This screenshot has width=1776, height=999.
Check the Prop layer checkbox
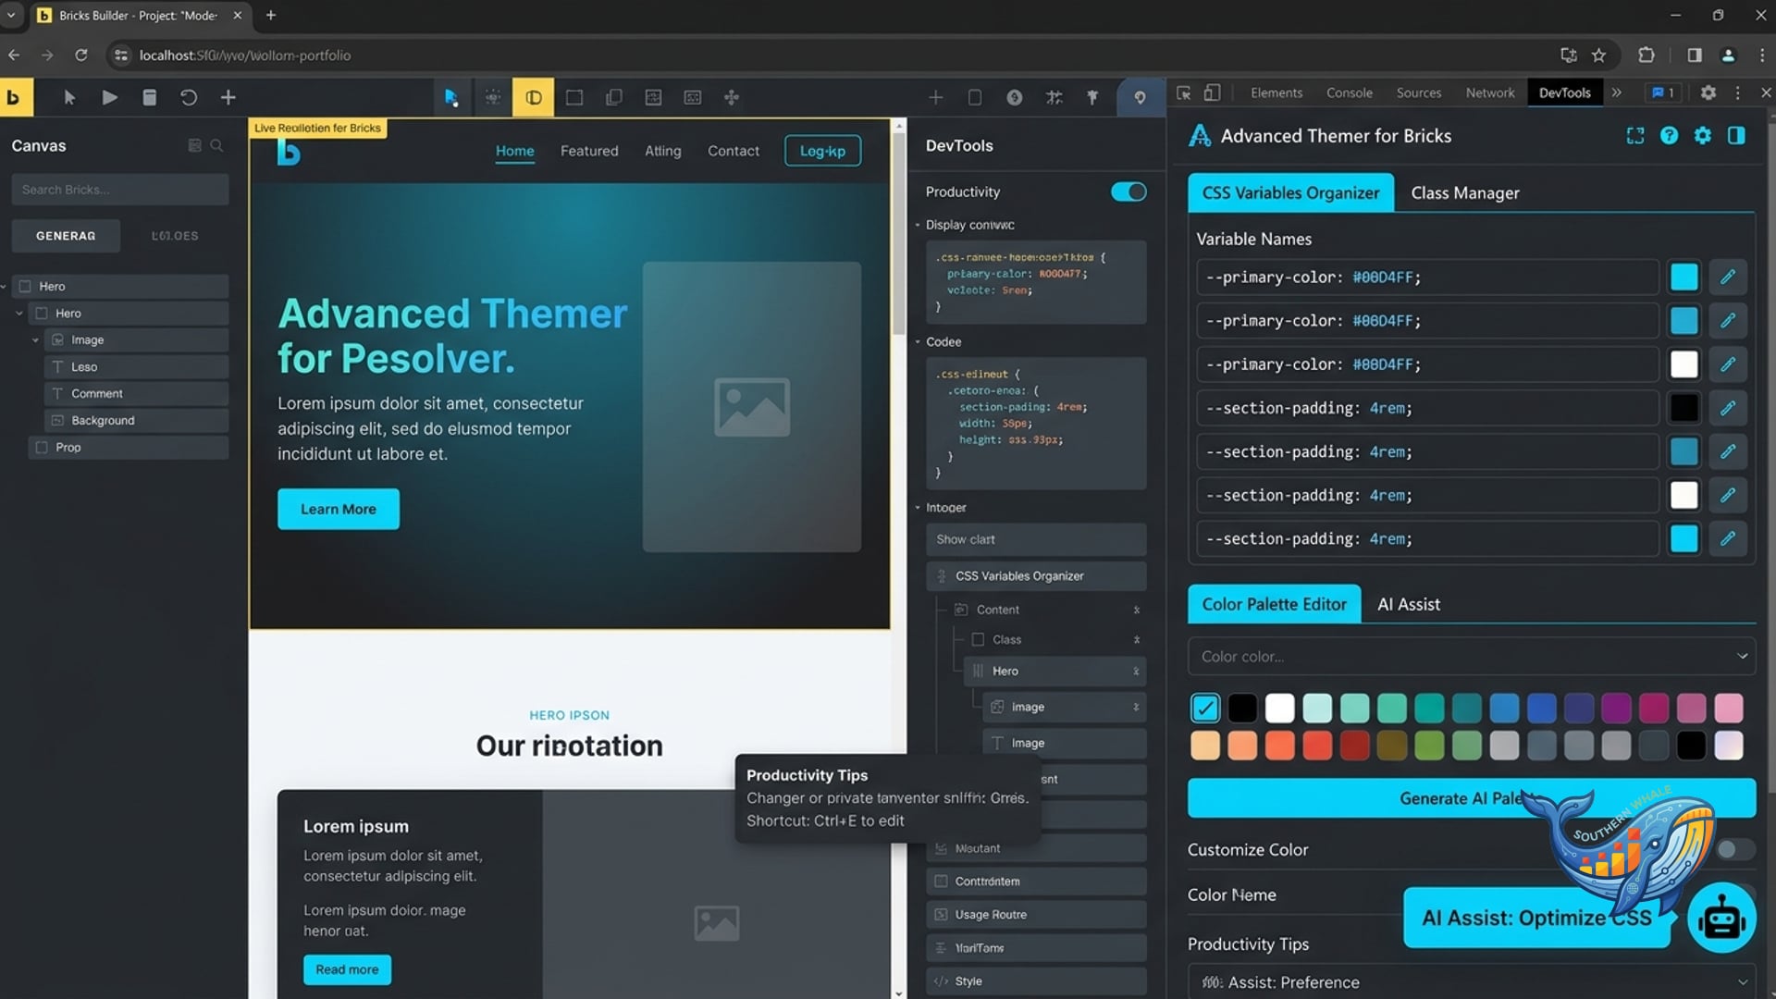[42, 447]
